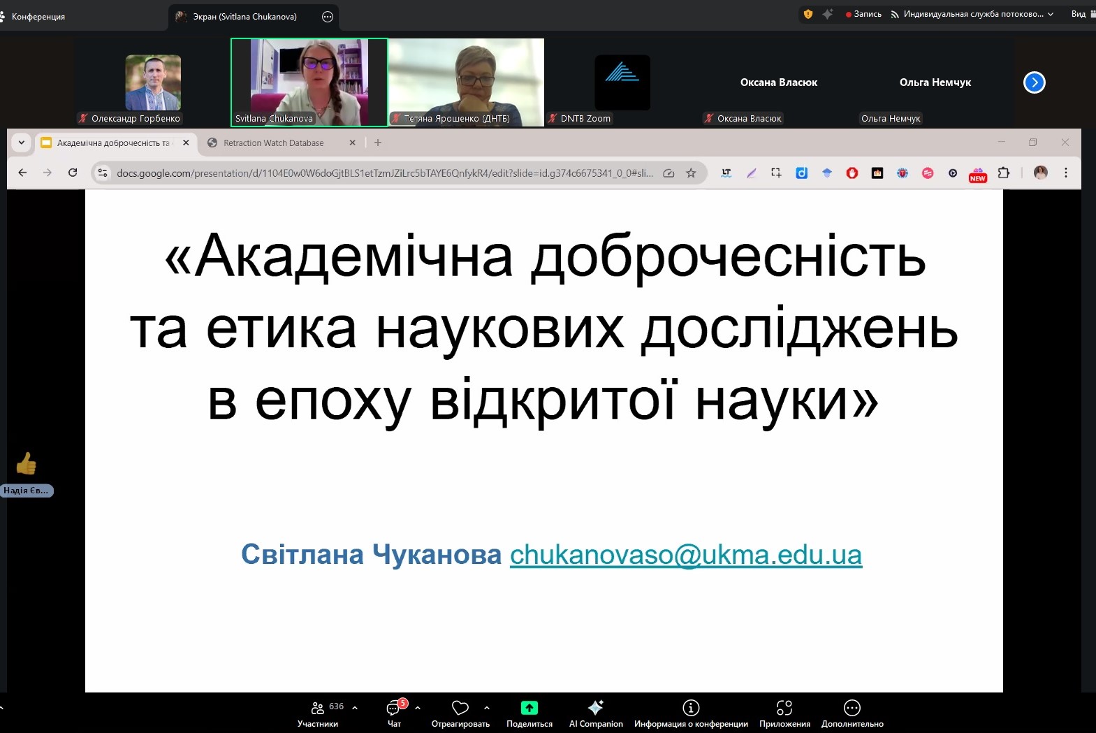Click the recording indicator 'Запись'
Image resolution: width=1096 pixels, height=733 pixels.
pos(863,14)
